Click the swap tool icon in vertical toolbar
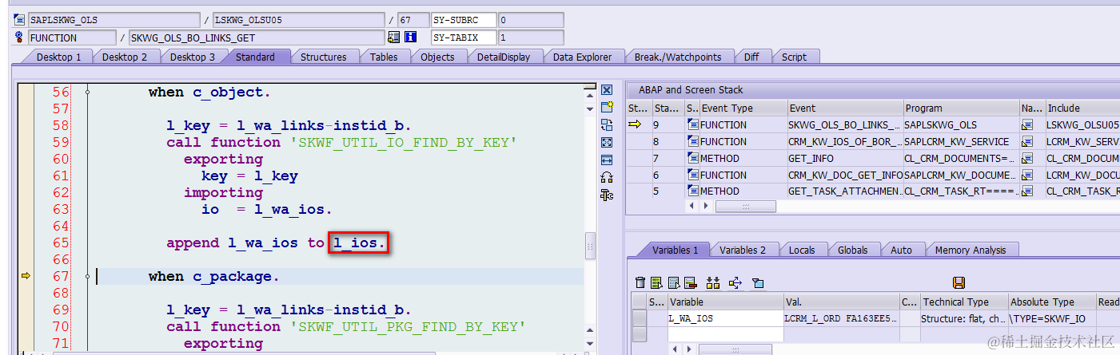 pyautogui.click(x=607, y=124)
